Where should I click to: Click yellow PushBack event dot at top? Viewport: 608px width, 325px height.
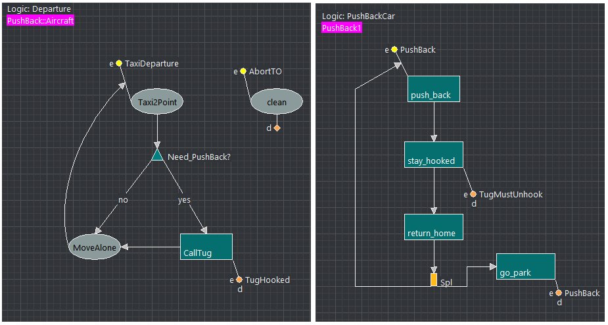394,49
